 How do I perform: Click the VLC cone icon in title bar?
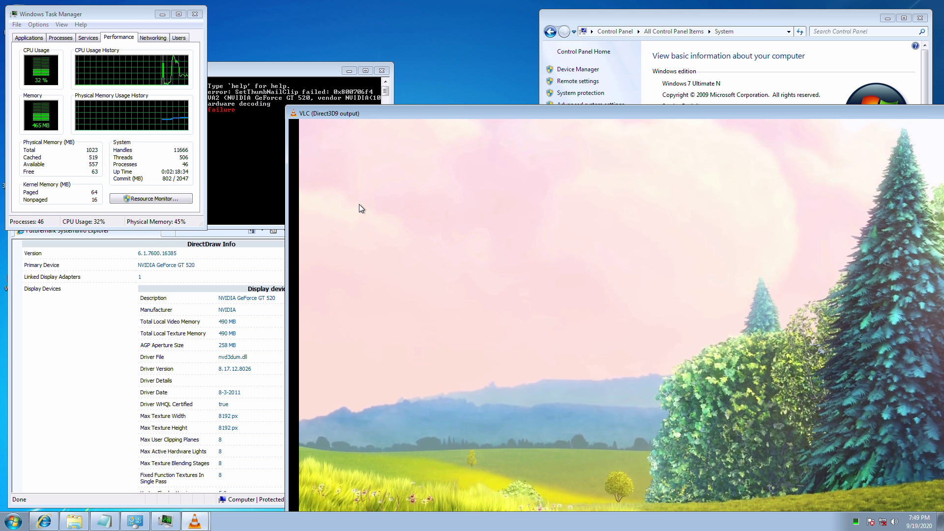point(293,113)
